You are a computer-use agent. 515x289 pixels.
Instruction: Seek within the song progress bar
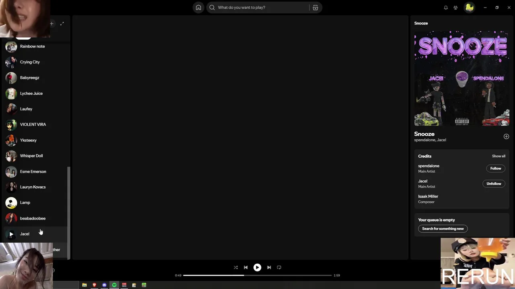257,275
